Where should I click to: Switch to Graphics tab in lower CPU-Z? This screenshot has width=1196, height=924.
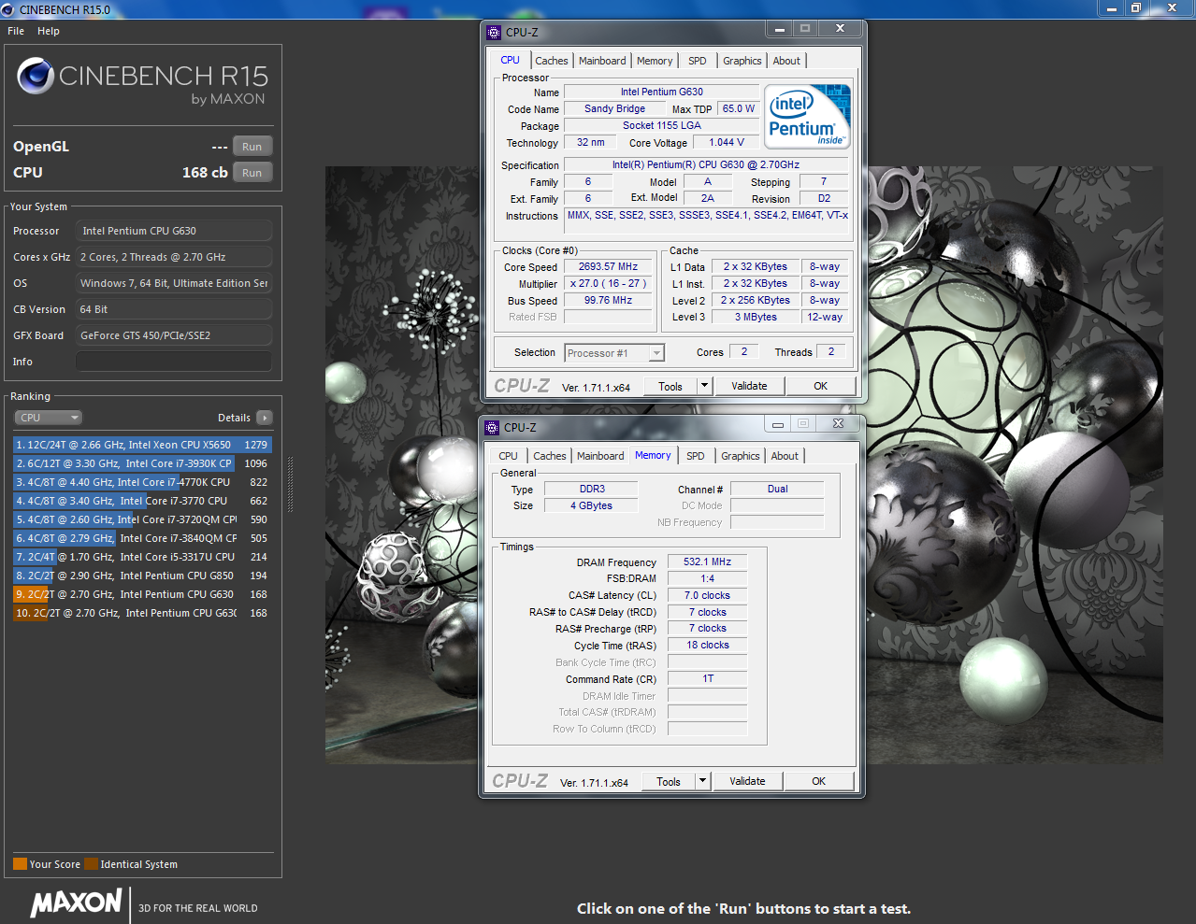(741, 456)
